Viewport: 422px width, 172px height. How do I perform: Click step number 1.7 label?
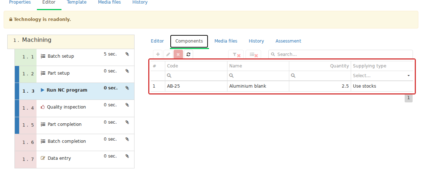28,159
